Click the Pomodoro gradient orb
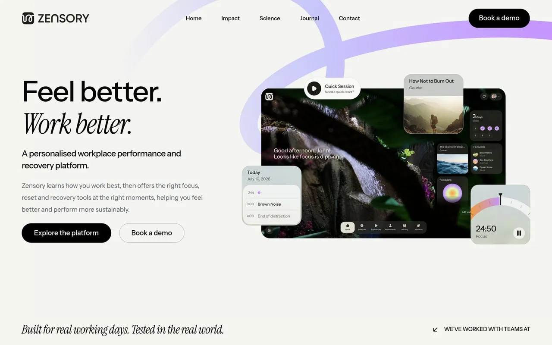Image resolution: width=552 pixels, height=345 pixels. 452,194
